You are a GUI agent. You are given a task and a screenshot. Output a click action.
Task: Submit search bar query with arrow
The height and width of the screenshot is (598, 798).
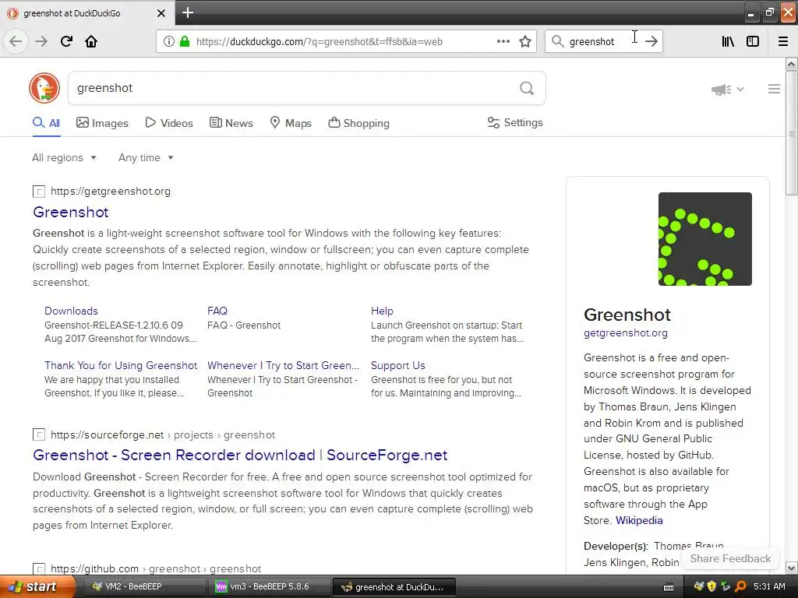coord(651,41)
